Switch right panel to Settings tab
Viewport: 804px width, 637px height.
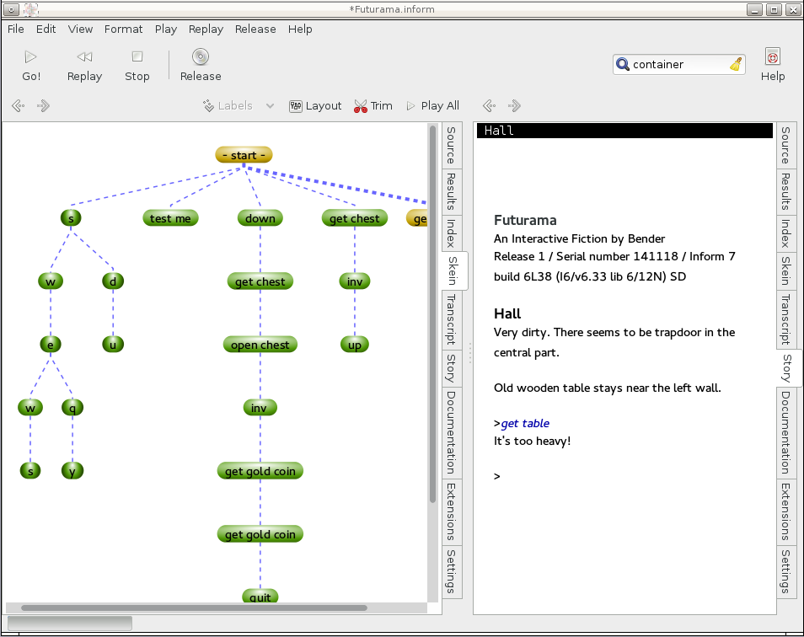coord(786,571)
